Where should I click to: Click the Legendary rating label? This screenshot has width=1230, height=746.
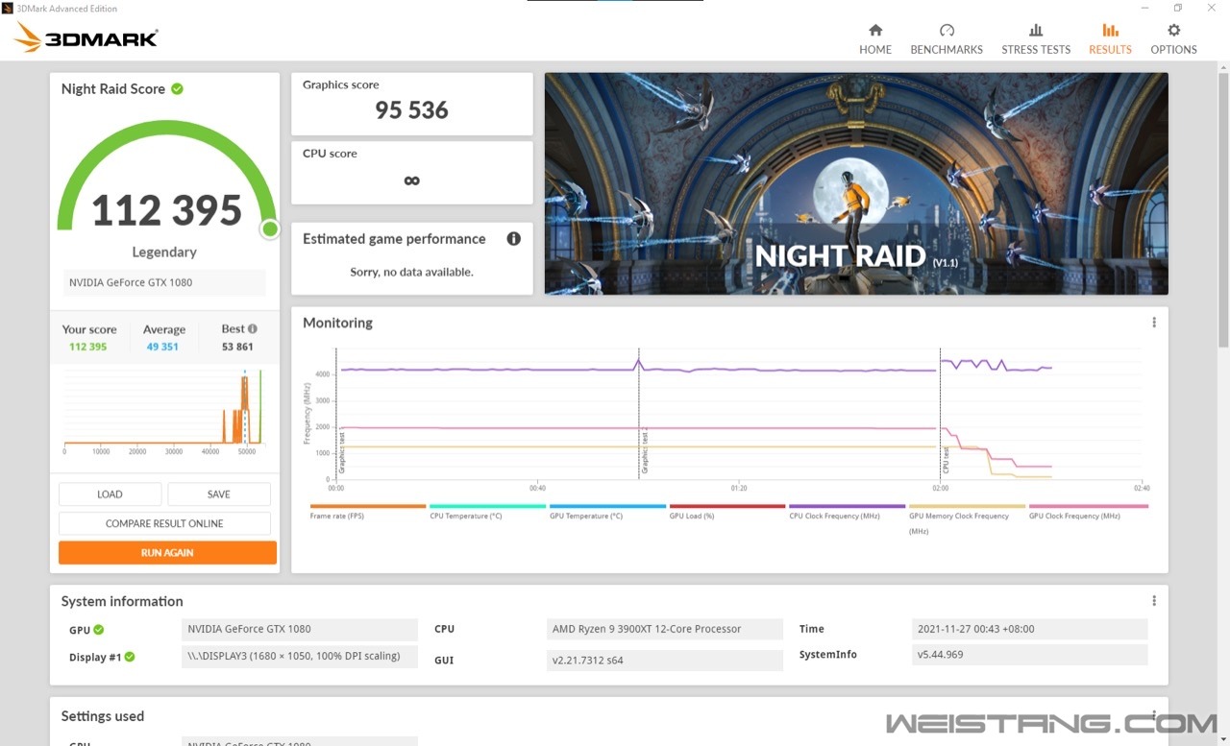(164, 252)
